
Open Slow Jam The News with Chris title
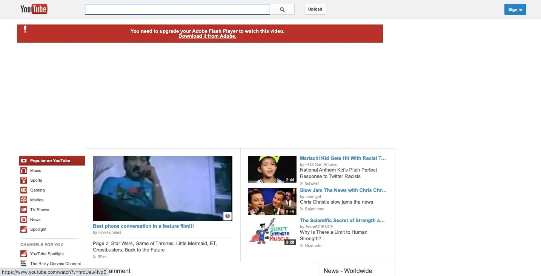[x=343, y=190]
